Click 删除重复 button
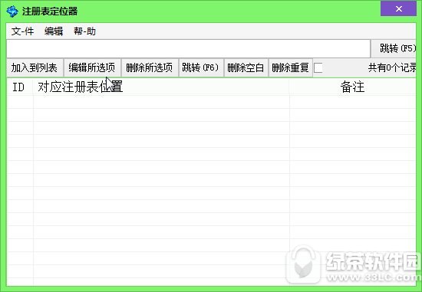Image resolution: width=422 pixels, height=292 pixels. (290, 67)
